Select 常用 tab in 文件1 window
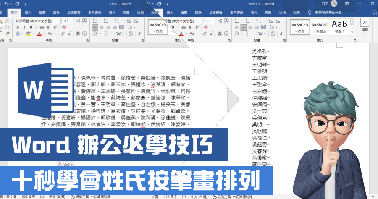Image resolution: width=378 pixels, height=199 pixels. [x=14, y=13]
